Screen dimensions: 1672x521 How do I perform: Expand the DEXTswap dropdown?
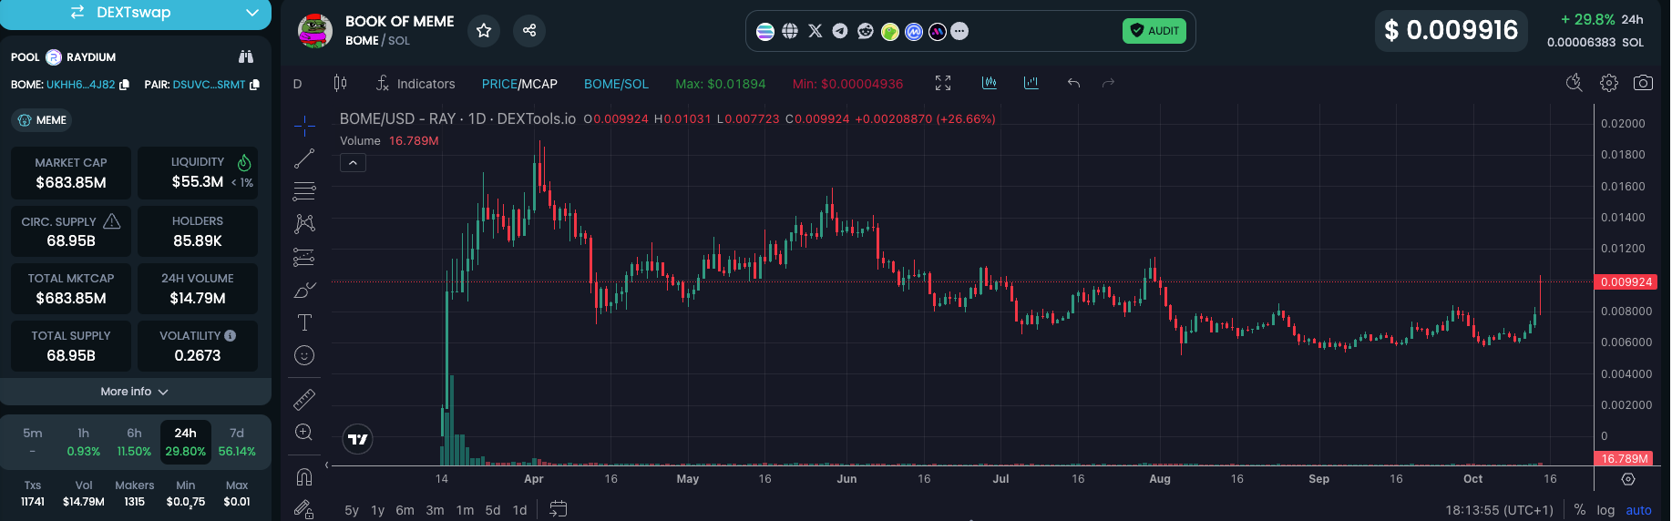click(252, 13)
